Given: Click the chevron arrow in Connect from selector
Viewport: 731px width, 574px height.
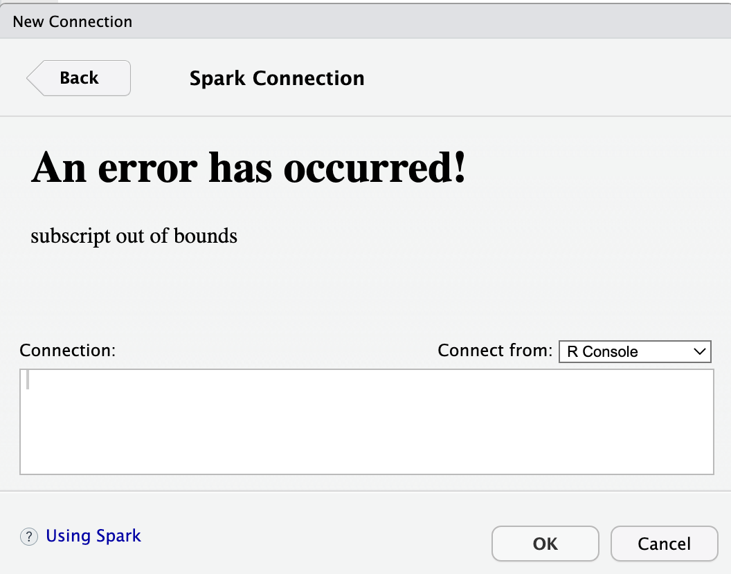Looking at the screenshot, I should point(699,351).
